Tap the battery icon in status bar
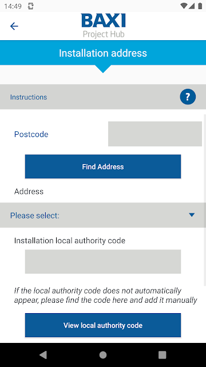Screen dimensions: 206x367 click(200, 6)
